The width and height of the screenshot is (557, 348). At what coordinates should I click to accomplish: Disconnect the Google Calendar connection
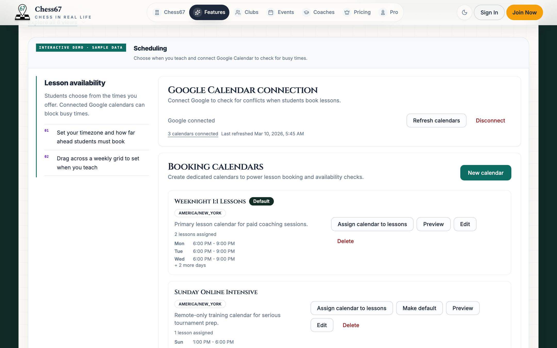pyautogui.click(x=490, y=120)
